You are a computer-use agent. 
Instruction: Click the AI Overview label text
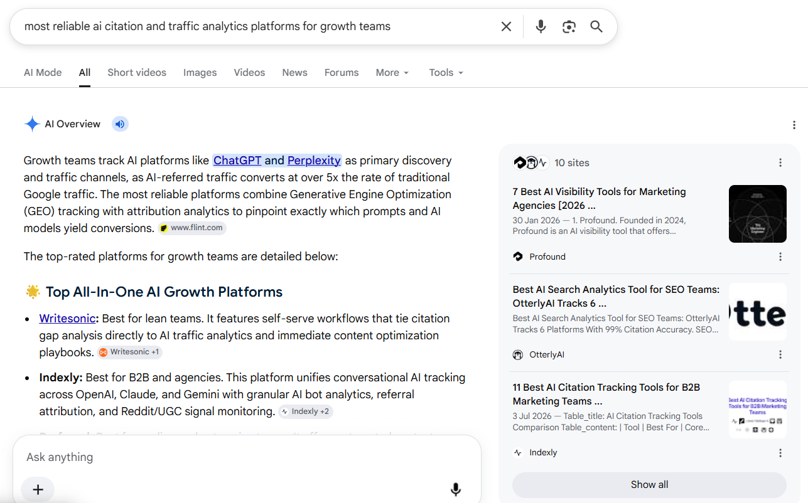pyautogui.click(x=73, y=124)
